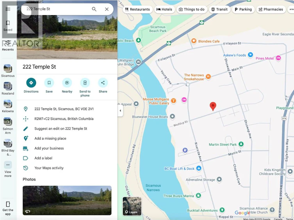Select the Parking filter chip
The width and height of the screenshot is (294, 220).
(243, 9)
